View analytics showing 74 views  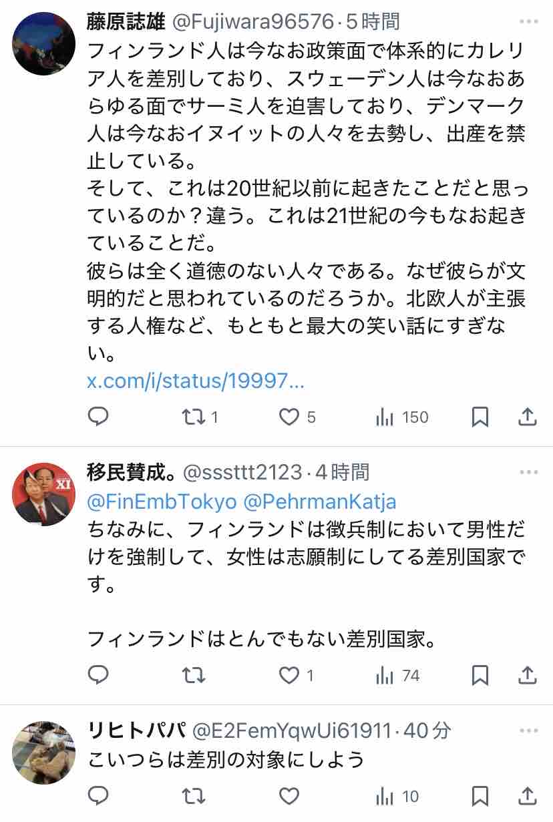coord(397,676)
